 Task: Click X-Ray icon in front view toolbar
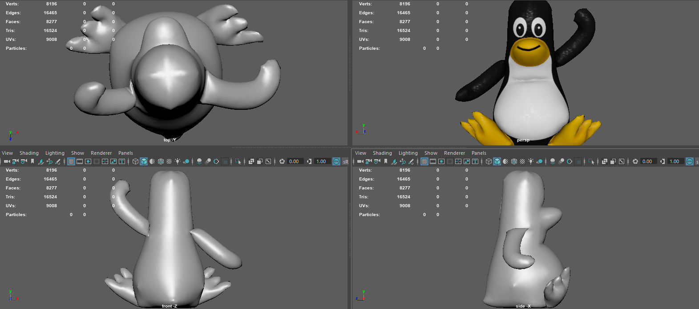[x=251, y=161]
